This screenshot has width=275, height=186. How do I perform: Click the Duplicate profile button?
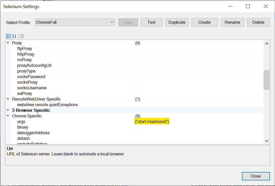point(177,22)
